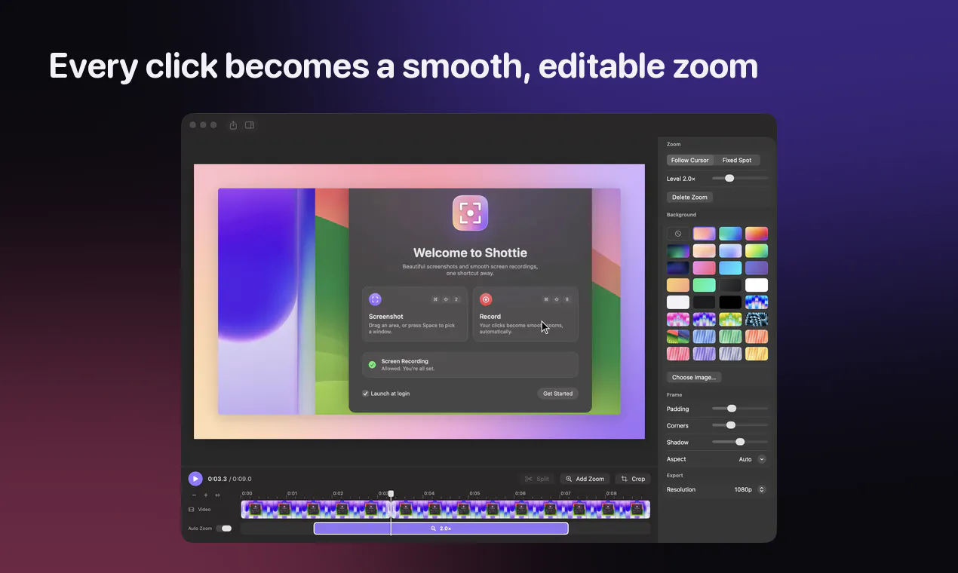Select the sky blue background swatch
958x573 pixels.
click(730, 268)
